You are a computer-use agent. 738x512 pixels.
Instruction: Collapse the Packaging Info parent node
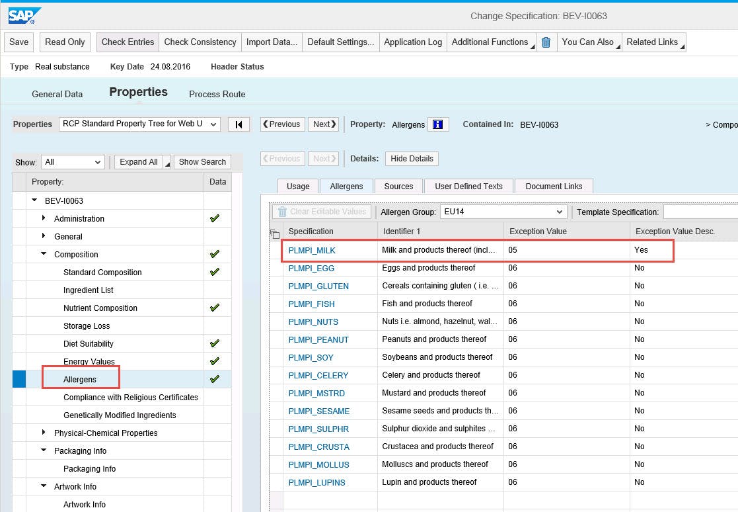tap(44, 450)
